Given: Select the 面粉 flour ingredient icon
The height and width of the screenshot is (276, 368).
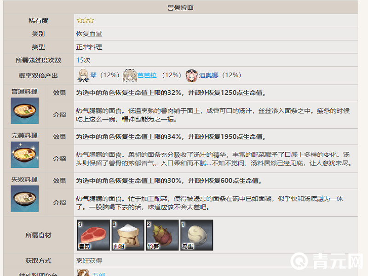Looking at the screenshot, I should (128, 235).
